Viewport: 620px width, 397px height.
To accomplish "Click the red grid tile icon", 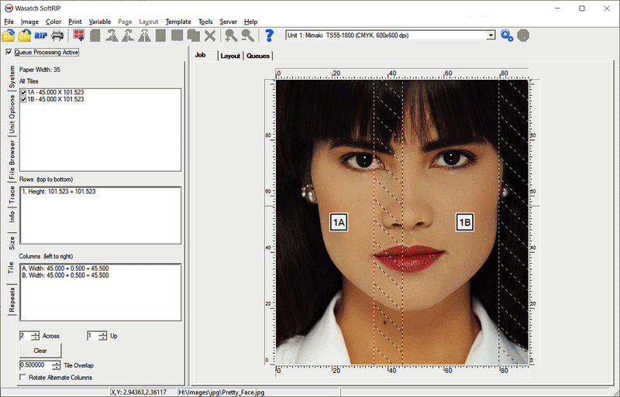I will click(x=78, y=35).
